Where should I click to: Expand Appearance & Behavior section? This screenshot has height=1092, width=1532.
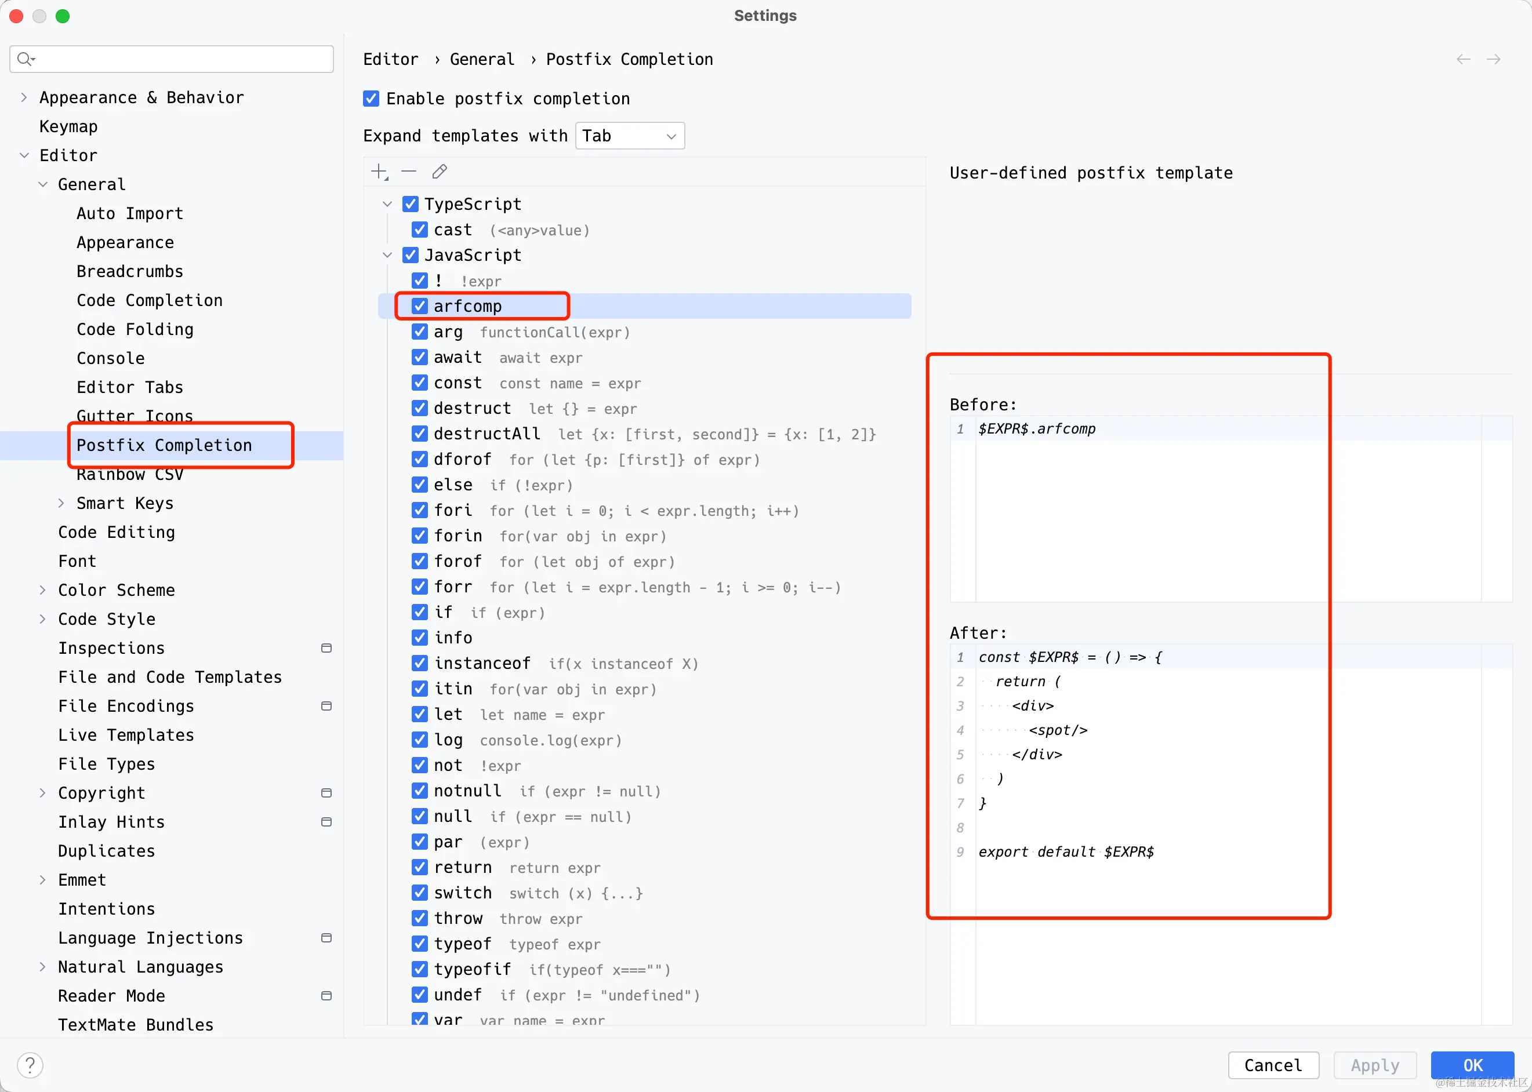pyautogui.click(x=24, y=97)
